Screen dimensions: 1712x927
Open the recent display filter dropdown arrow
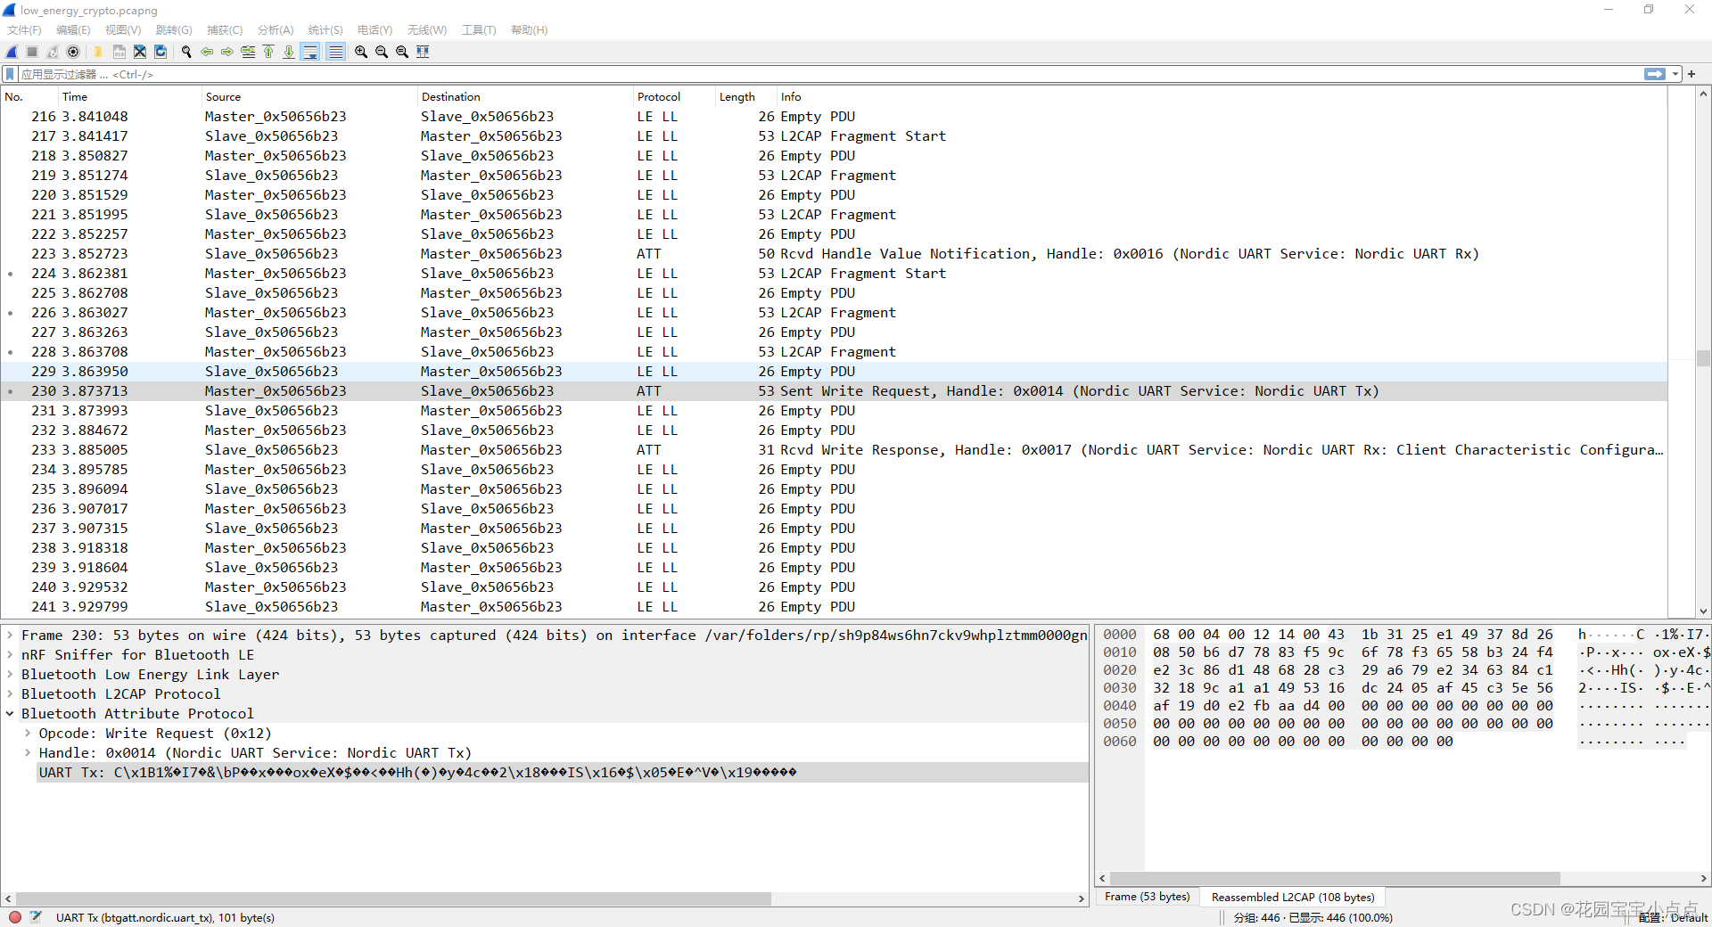pyautogui.click(x=1675, y=74)
